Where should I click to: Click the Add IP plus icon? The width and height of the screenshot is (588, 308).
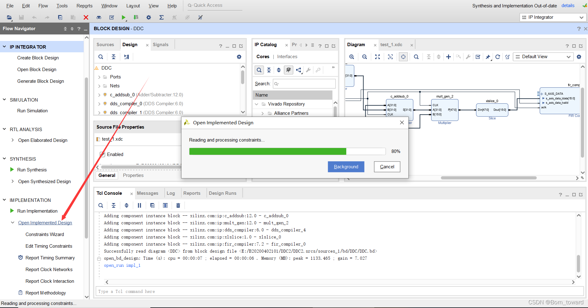pos(448,57)
